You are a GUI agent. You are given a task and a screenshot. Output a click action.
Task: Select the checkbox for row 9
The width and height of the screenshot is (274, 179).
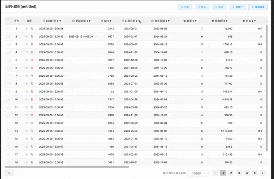pyautogui.click(x=8, y=91)
